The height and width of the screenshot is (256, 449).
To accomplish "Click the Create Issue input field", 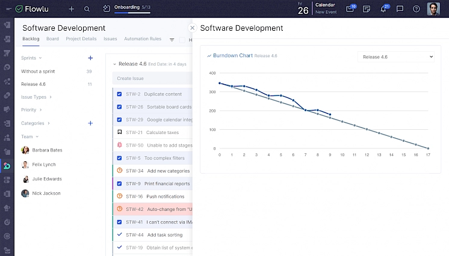I will (x=150, y=78).
